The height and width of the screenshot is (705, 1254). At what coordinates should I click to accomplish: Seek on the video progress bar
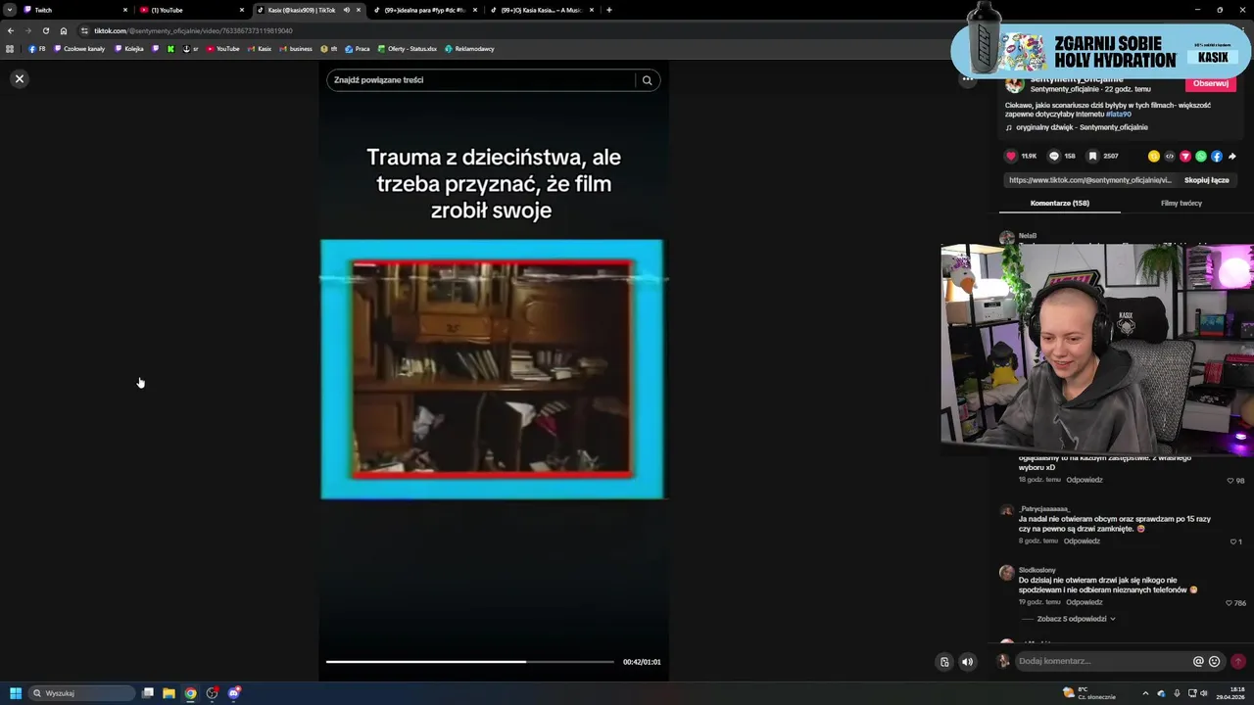click(x=470, y=662)
